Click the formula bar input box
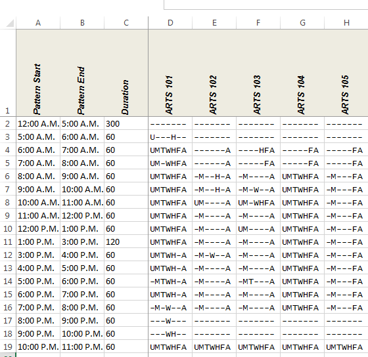Image resolution: width=368 pixels, height=357 pixels. pos(265,5)
